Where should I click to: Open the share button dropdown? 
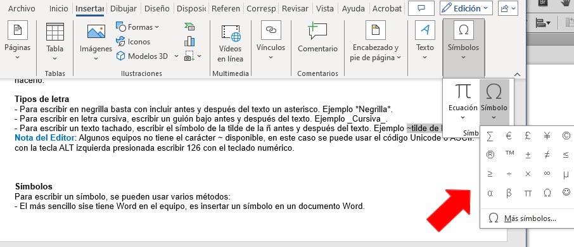point(508,8)
